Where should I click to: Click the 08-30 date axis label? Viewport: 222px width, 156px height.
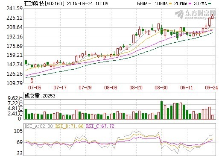161,88
